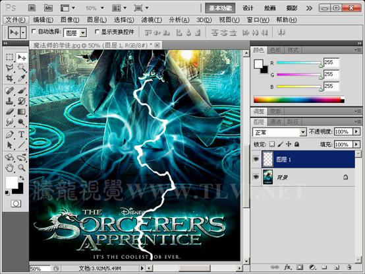Select the Spot Healing Brush tool

9,90
